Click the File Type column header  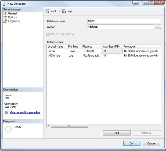(74, 47)
